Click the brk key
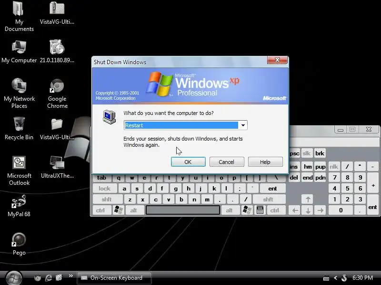 (320, 153)
